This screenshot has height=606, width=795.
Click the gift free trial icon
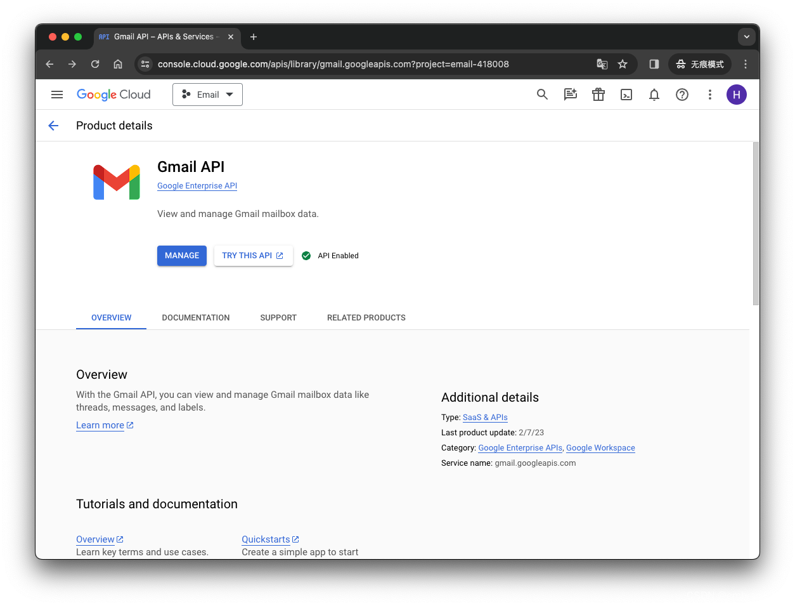tap(598, 95)
